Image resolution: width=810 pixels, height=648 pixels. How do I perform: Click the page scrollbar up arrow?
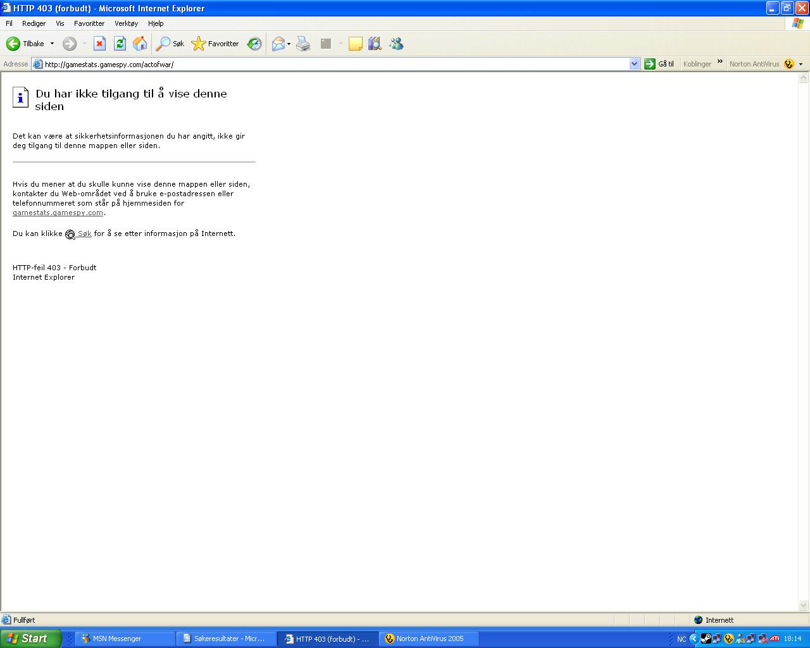(804, 78)
